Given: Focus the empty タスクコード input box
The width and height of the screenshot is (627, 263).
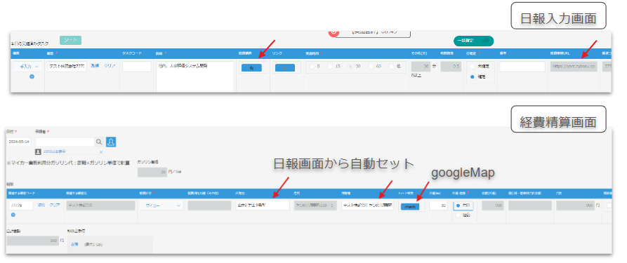Looking at the screenshot, I should 137,67.
